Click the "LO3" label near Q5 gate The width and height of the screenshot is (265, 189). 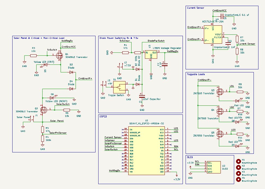[x=233, y=130]
